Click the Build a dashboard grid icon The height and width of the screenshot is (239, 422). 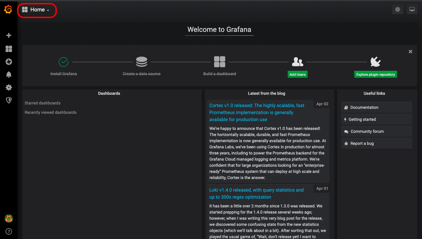pos(220,62)
